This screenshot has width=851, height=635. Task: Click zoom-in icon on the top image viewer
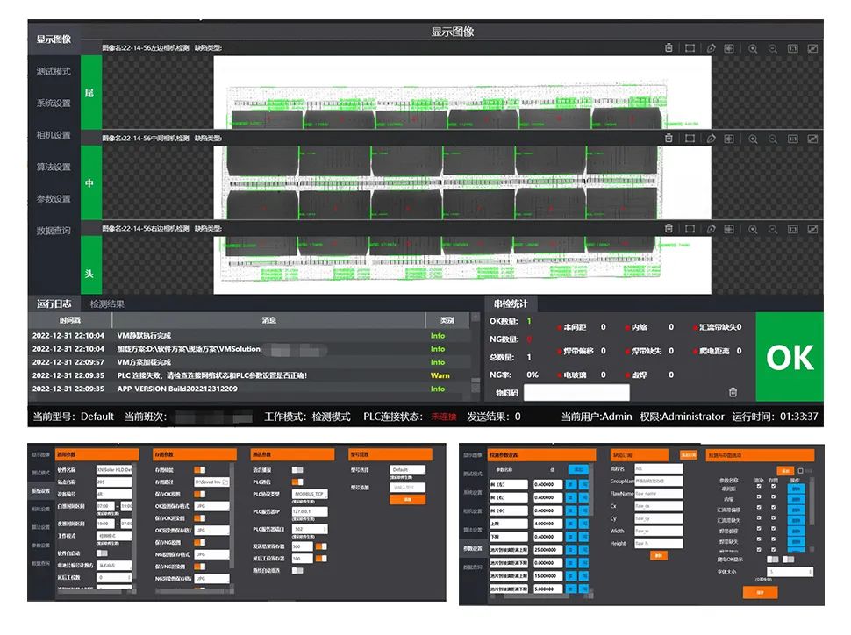[753, 48]
